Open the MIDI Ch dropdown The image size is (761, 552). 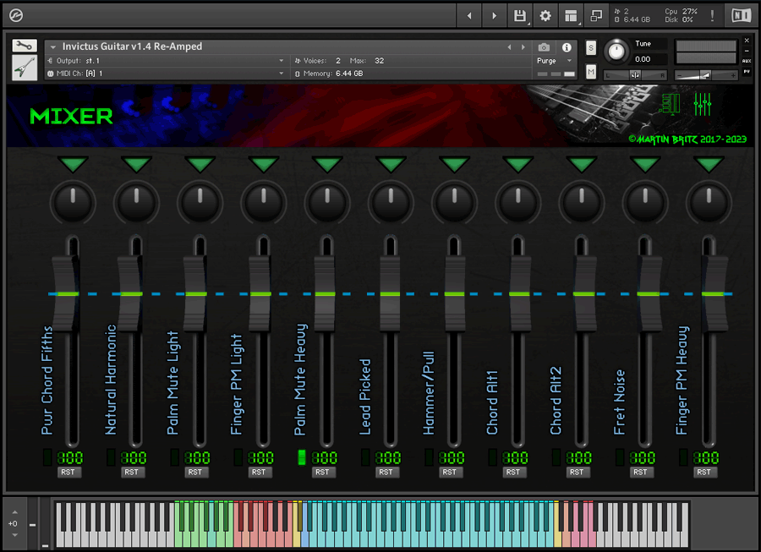coord(166,74)
